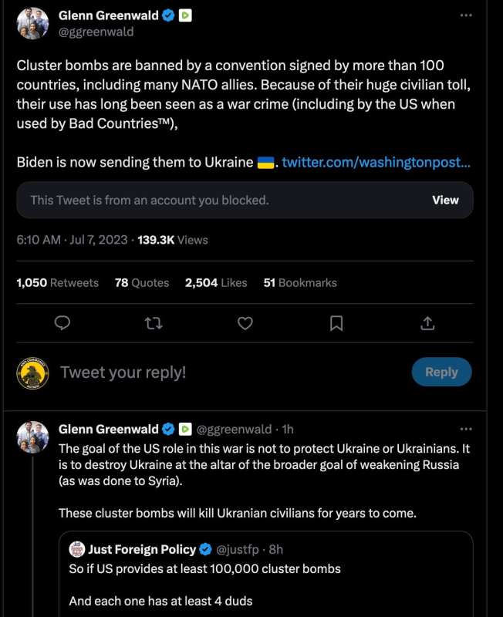503x617 pixels.
Task: Click the retweet arrows icon
Action: coord(154,323)
